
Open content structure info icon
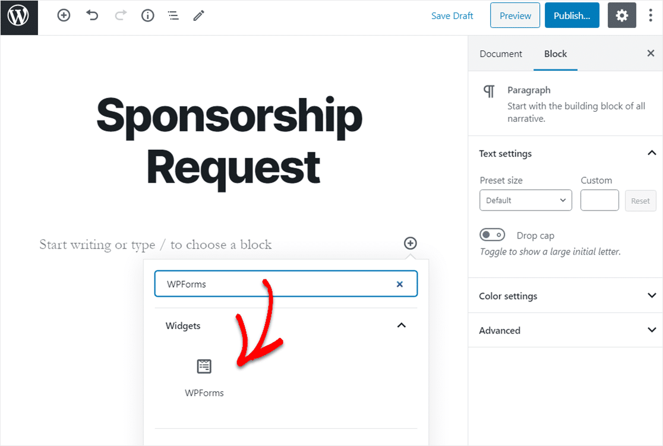147,15
